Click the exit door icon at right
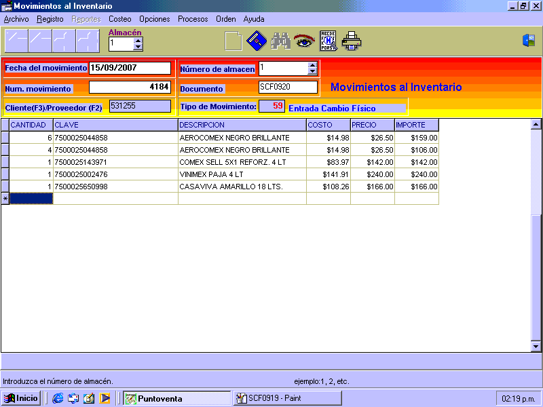 click(x=529, y=41)
